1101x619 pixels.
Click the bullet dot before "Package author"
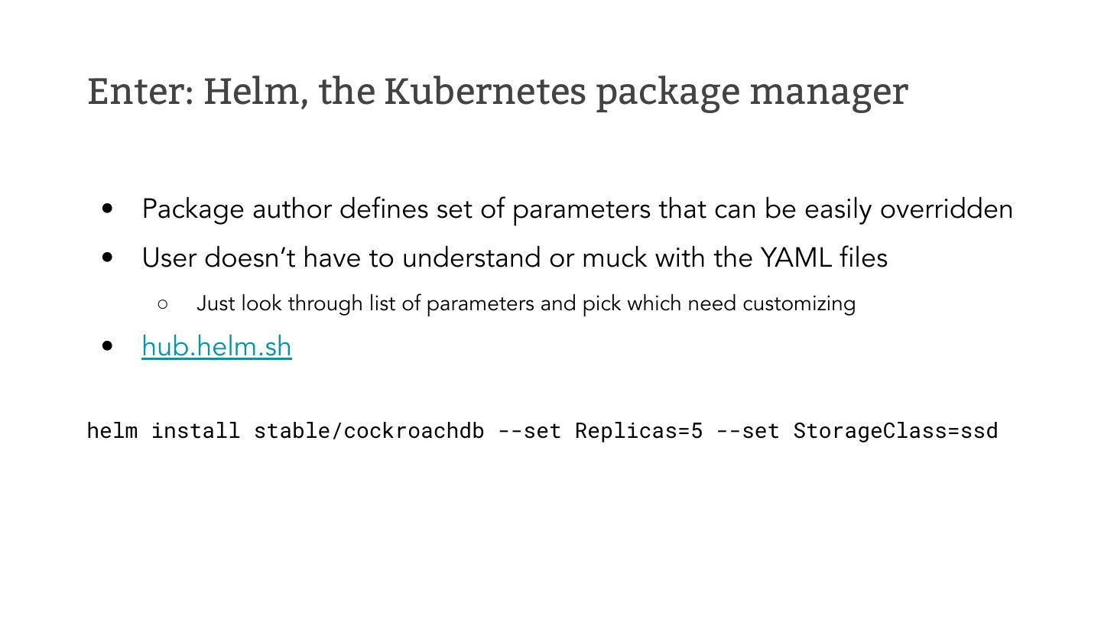point(108,209)
